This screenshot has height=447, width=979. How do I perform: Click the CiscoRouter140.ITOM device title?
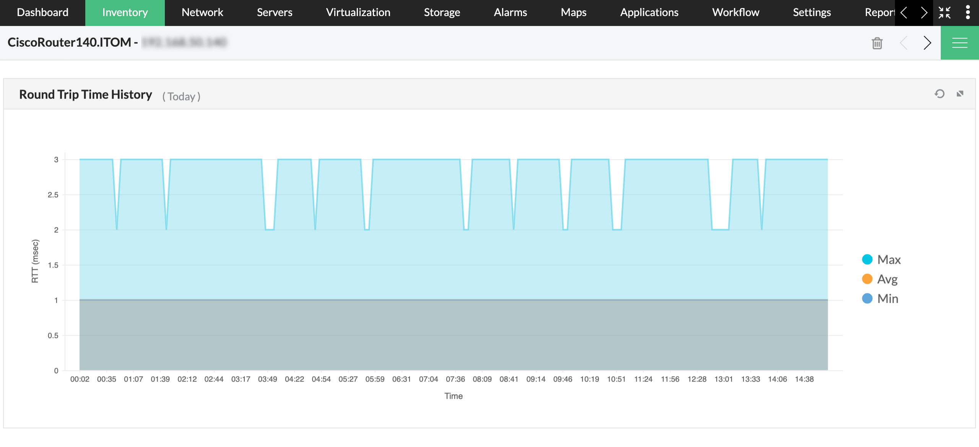pos(69,42)
